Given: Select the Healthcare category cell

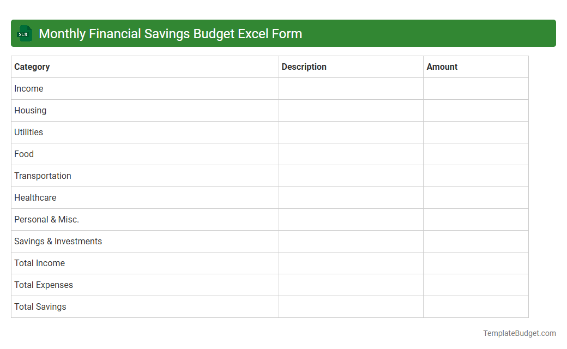Looking at the screenshot, I should 35,197.
